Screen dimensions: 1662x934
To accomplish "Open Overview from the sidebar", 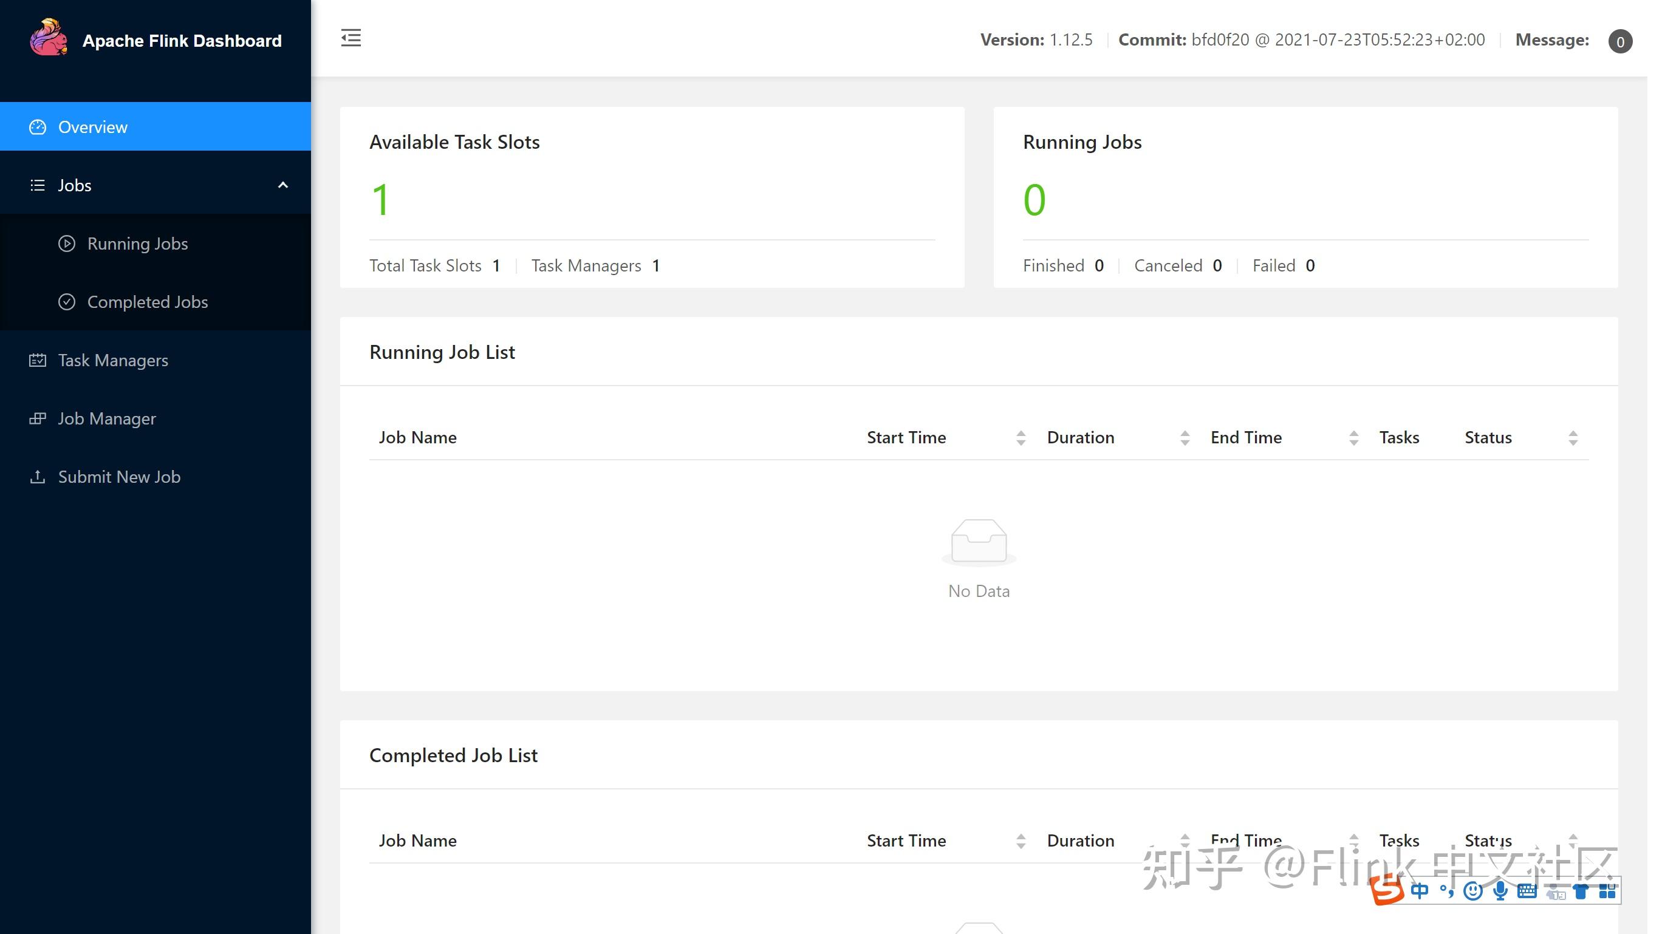I will click(93, 127).
